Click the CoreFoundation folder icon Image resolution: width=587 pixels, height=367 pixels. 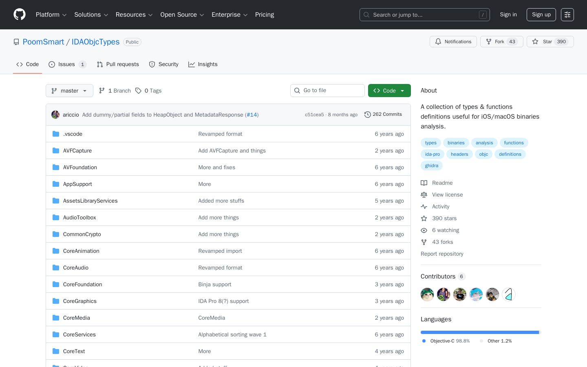tap(56, 284)
